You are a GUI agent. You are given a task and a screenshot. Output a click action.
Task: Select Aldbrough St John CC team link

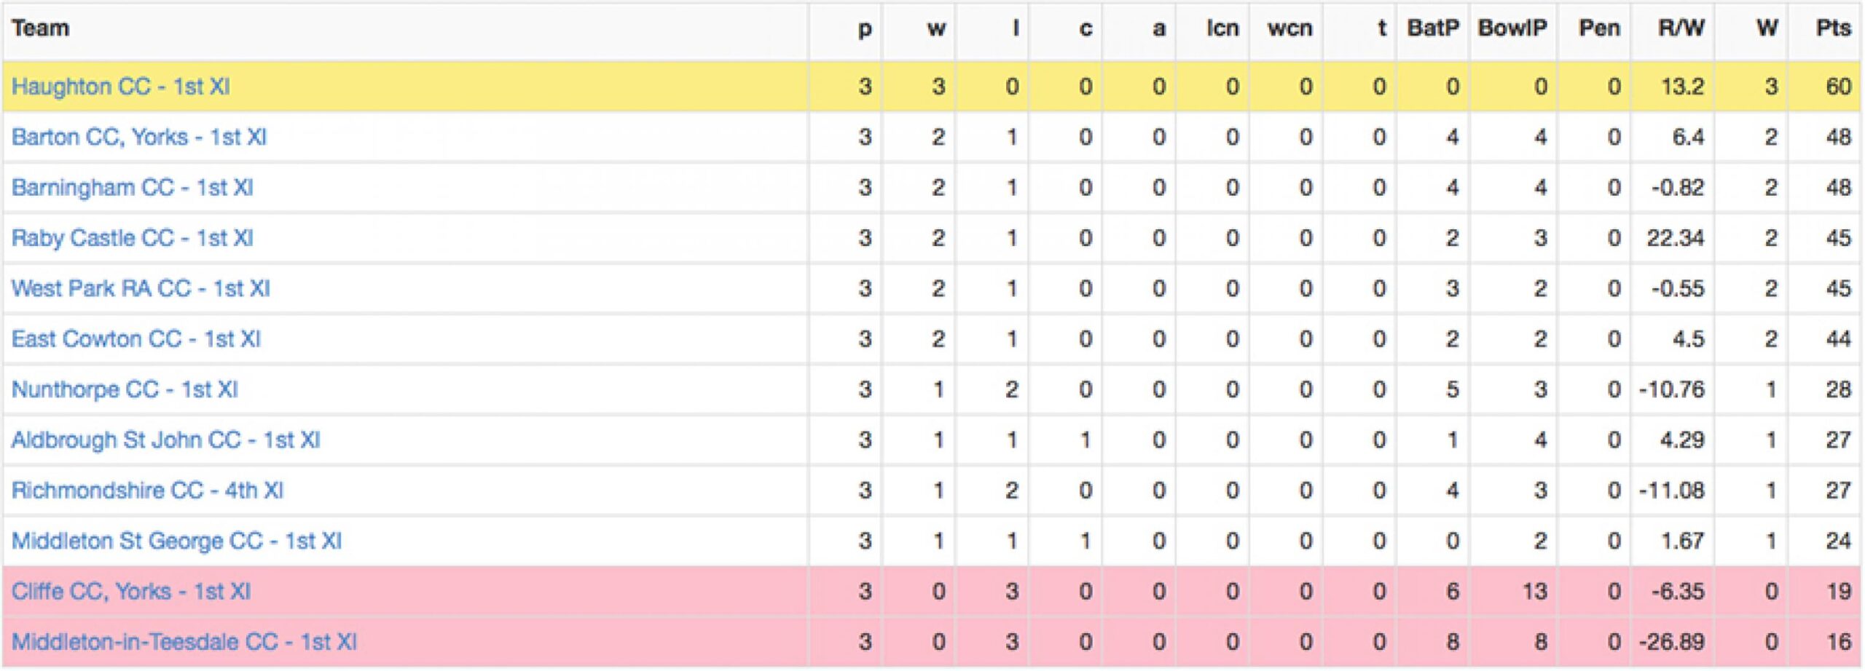166,440
